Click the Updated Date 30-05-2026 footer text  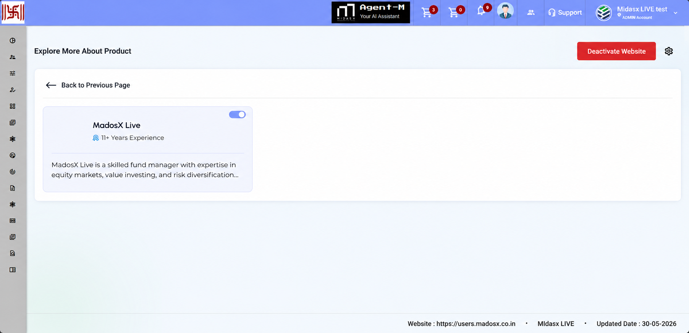[636, 324]
